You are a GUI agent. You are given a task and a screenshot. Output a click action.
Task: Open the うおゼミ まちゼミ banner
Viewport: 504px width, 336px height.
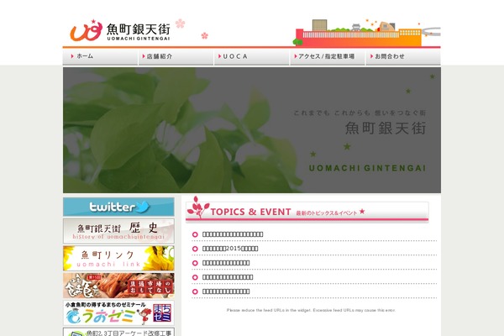pyautogui.click(x=118, y=312)
